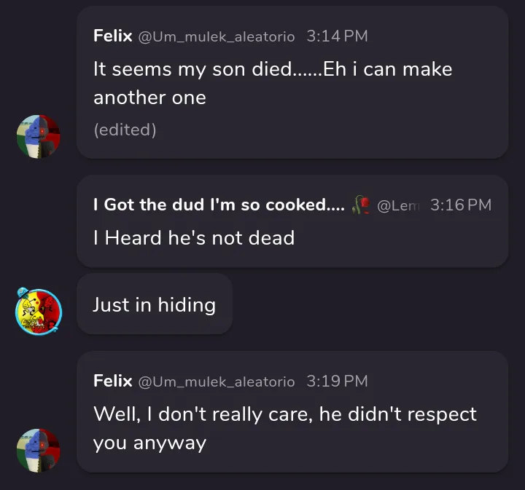Image resolution: width=525 pixels, height=490 pixels.
Task: Click the "Just in hiding" message bubble
Action: click(x=154, y=304)
